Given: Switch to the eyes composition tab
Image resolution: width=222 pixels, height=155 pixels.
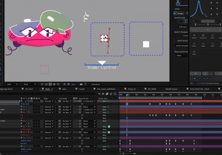Looking at the screenshot, I should pos(64,89).
